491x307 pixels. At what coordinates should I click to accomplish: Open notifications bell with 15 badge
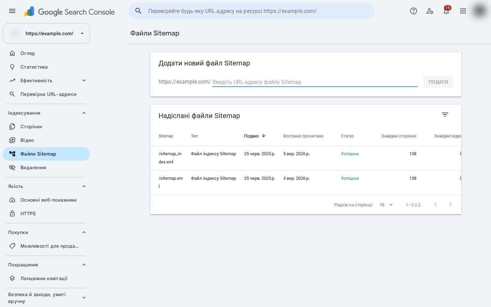(446, 11)
